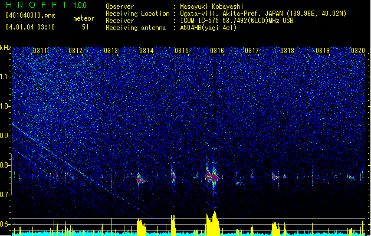Select the A504HB(yagi 4el) antenna text
Viewport: 371px width, 236px height.
click(208, 28)
